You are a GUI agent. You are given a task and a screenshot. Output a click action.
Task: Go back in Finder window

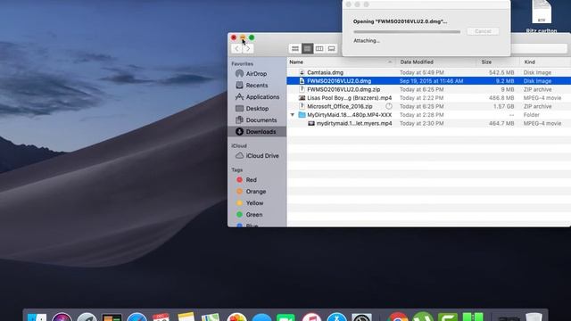coord(236,48)
